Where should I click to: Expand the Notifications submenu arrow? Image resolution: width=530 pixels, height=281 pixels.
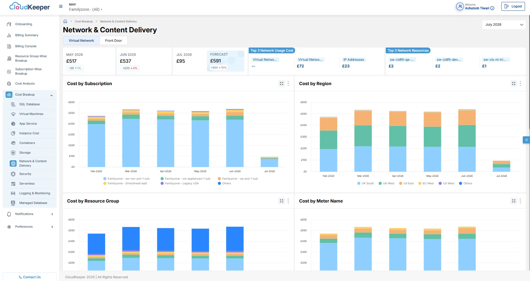click(52, 214)
